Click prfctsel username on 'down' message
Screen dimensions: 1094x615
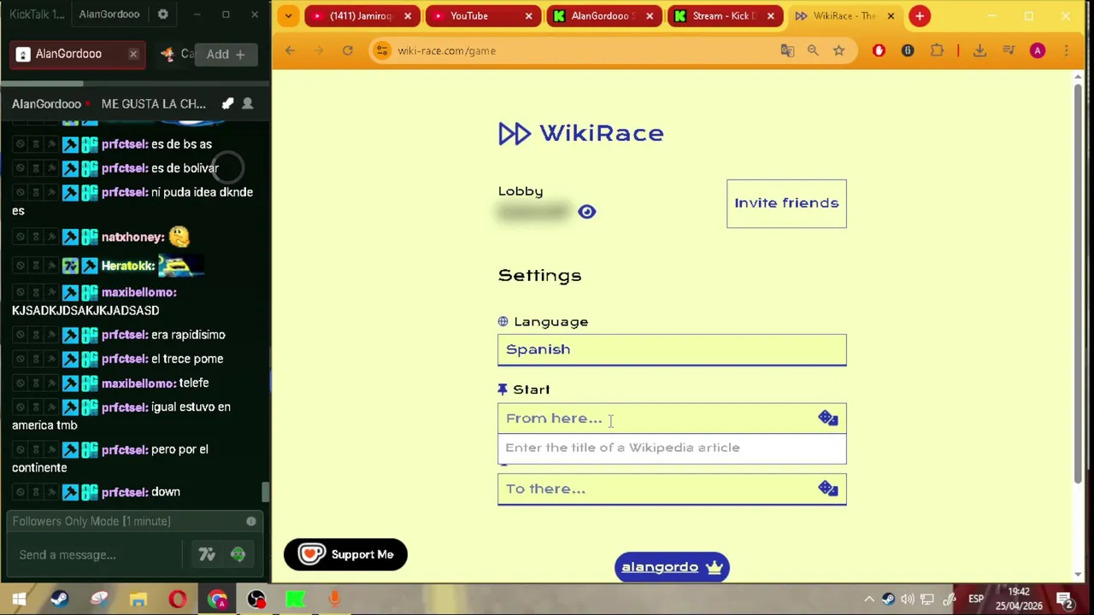[124, 492]
